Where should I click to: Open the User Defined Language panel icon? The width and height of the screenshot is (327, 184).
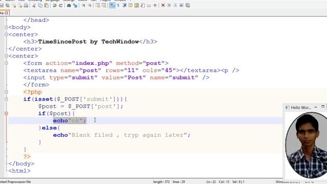point(130,6)
